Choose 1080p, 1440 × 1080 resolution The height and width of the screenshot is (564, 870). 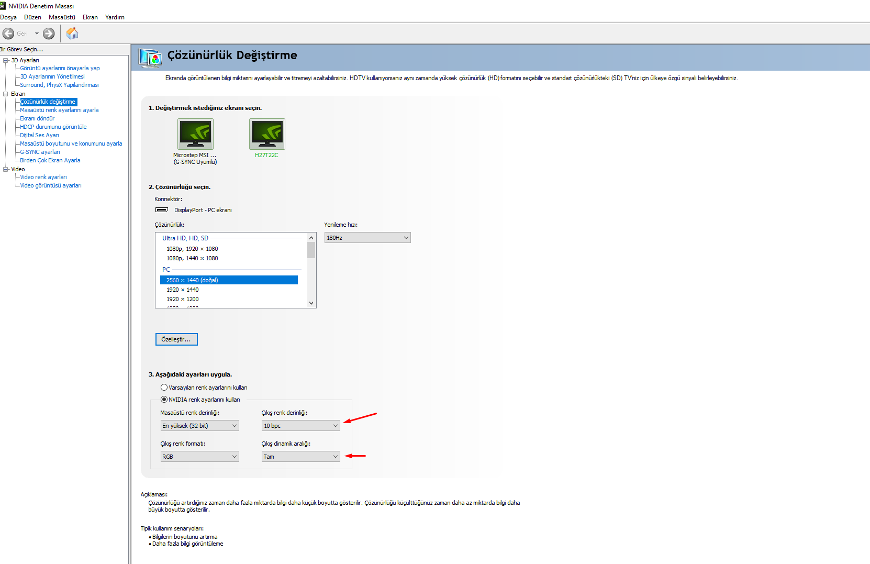192,258
